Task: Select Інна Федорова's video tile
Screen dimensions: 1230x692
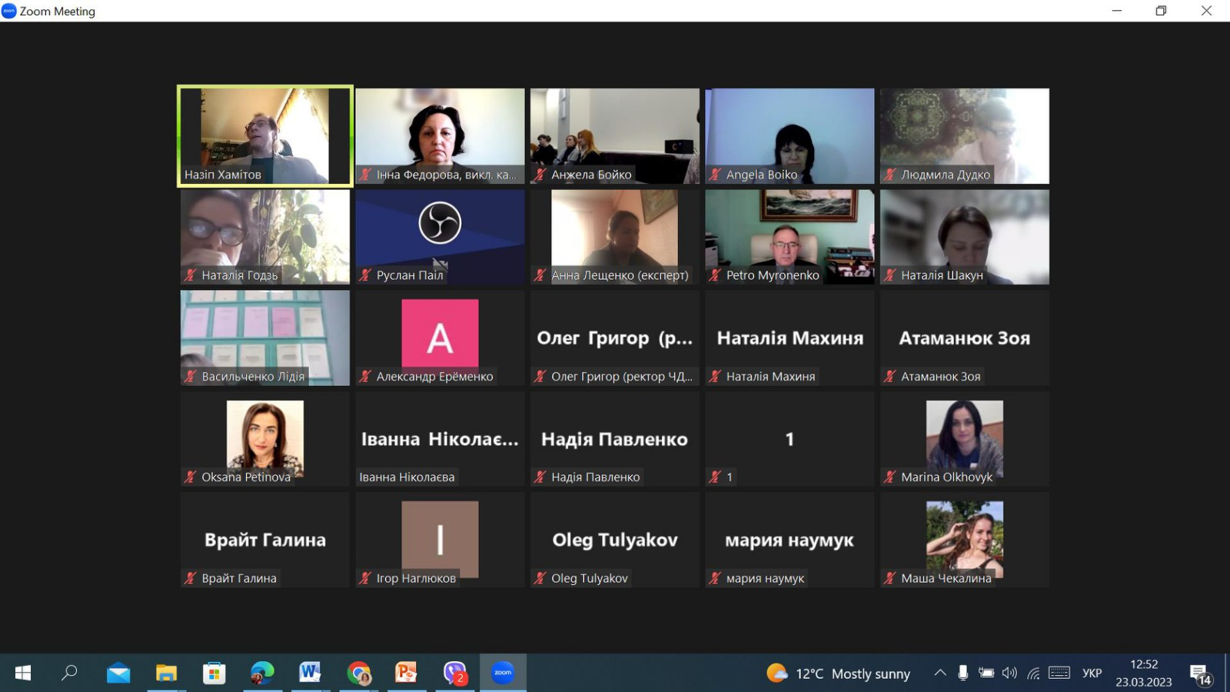Action: point(440,136)
